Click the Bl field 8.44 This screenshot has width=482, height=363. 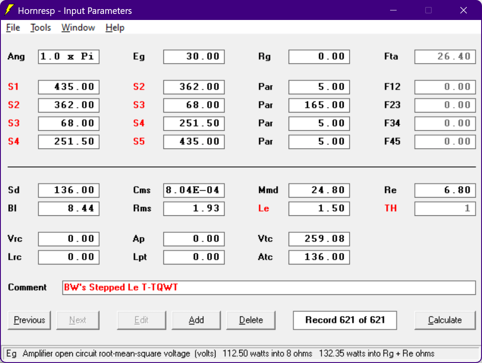pos(68,208)
